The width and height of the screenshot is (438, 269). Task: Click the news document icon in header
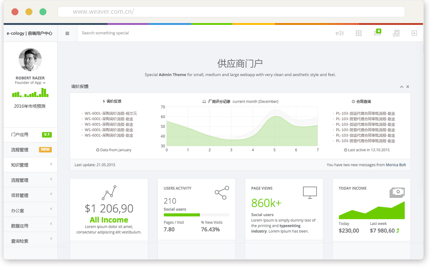click(x=396, y=33)
